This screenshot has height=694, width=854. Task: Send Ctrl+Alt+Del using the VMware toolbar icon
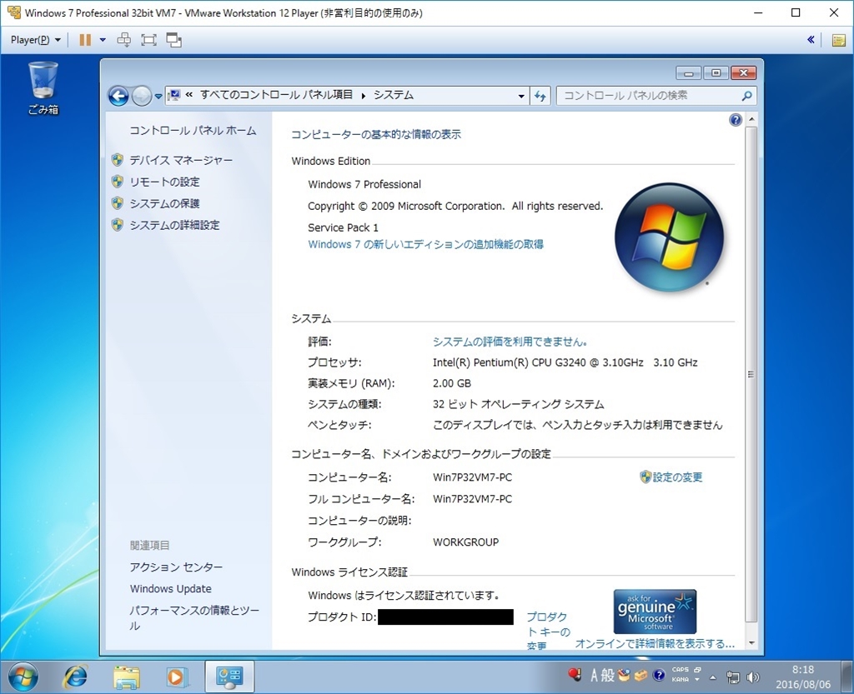click(124, 40)
